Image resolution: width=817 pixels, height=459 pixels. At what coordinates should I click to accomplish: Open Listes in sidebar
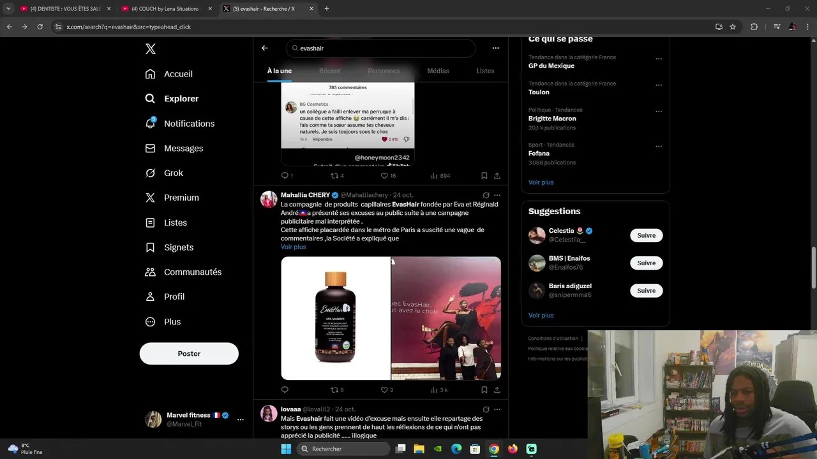click(166, 222)
